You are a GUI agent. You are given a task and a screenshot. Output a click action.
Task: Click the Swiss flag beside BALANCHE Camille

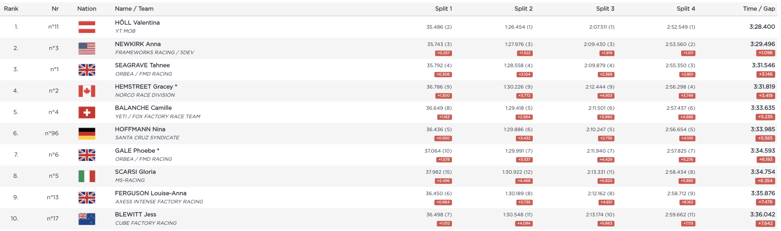(87, 112)
